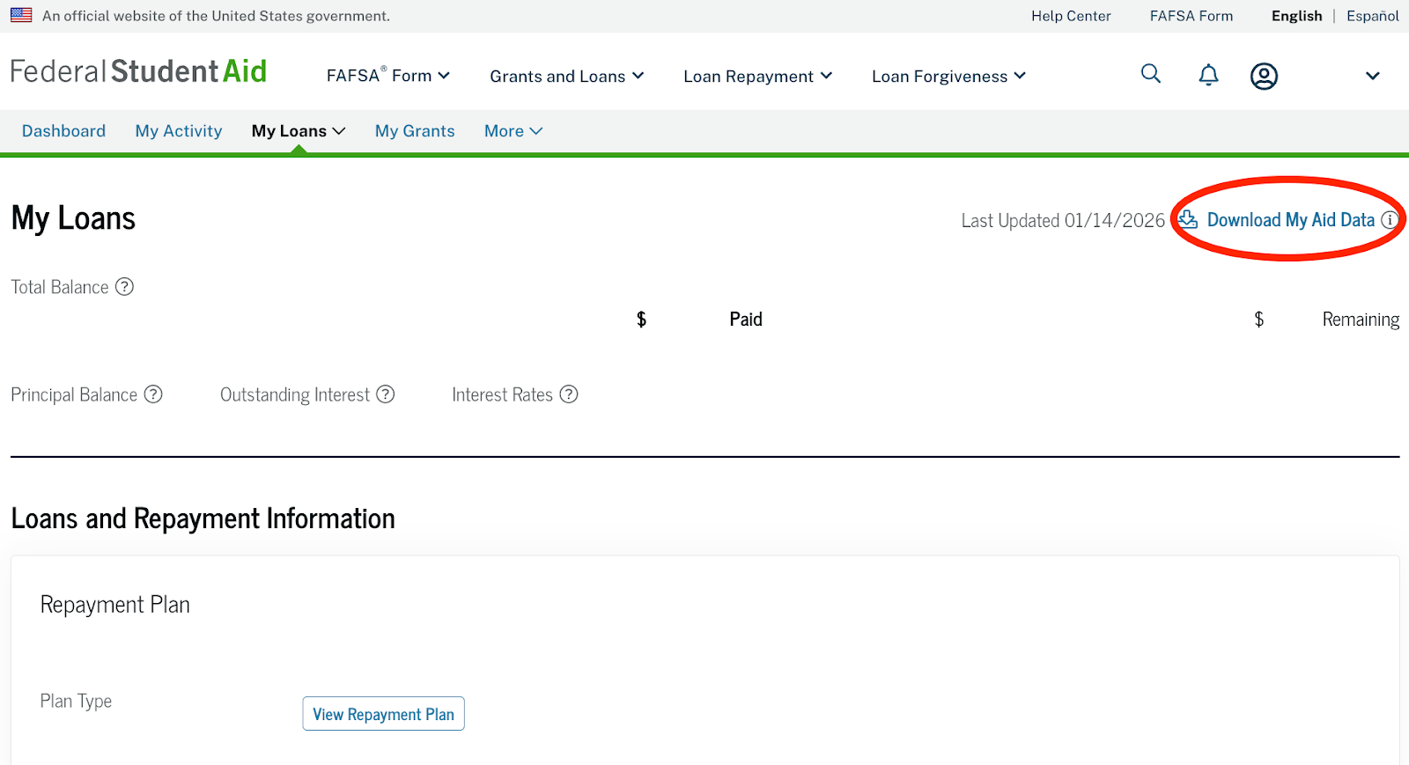1409x765 pixels.
Task: Click the Outstanding Interest help icon
Action: [386, 394]
